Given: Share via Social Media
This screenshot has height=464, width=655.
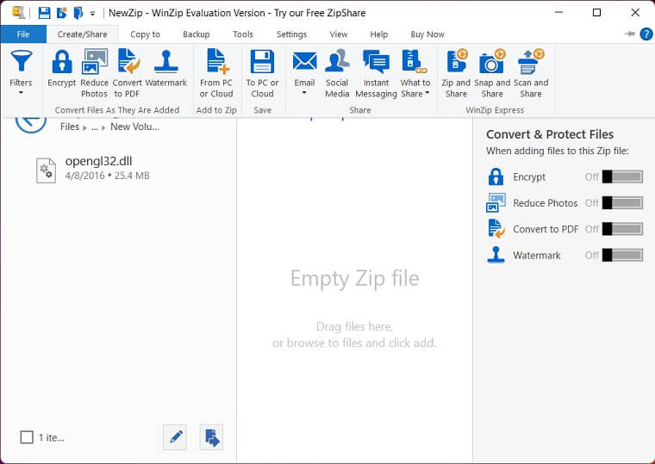Looking at the screenshot, I should (337, 74).
